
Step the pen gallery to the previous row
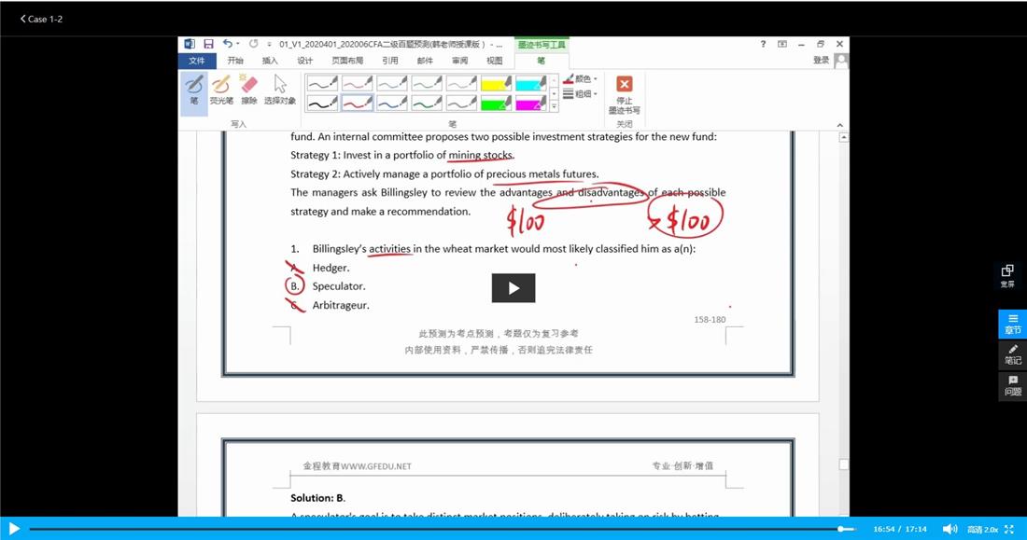pyautogui.click(x=554, y=80)
